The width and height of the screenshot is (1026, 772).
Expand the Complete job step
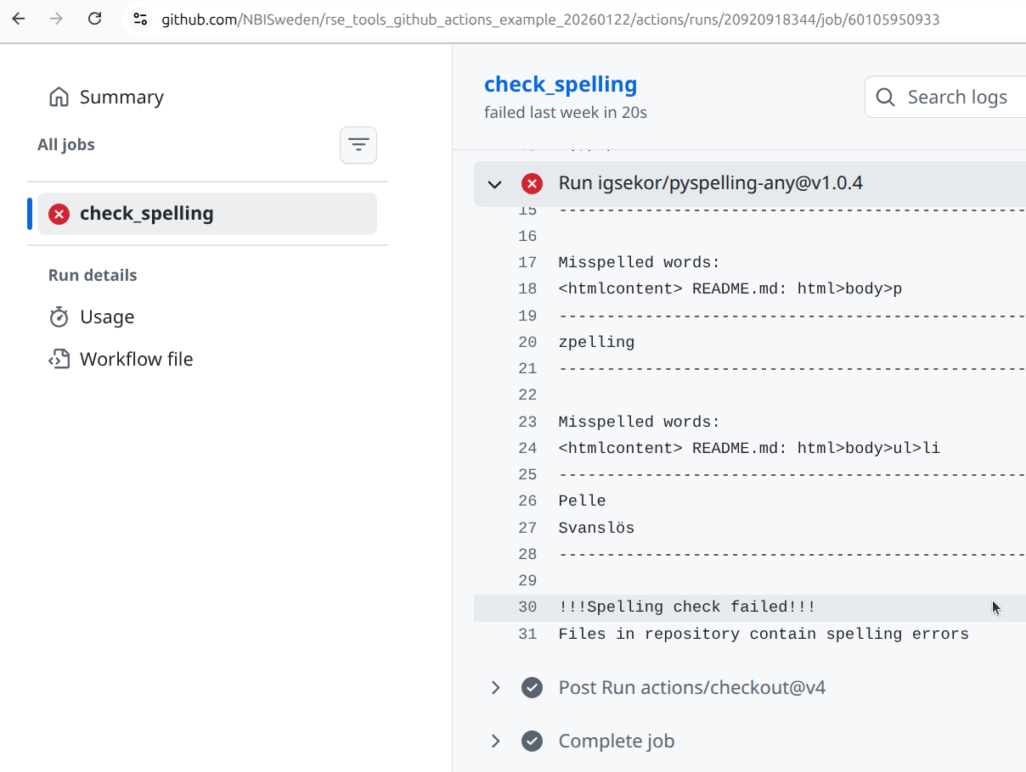click(x=495, y=741)
